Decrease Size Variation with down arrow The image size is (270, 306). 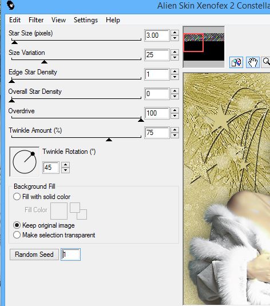[x=174, y=58]
